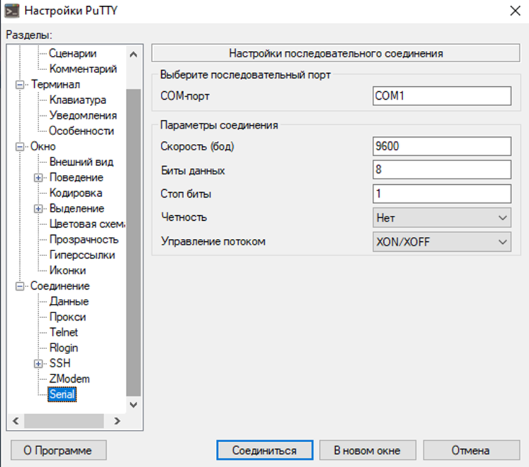Open the Управление потоком dropdown
This screenshot has height=467, width=529.
coord(442,242)
